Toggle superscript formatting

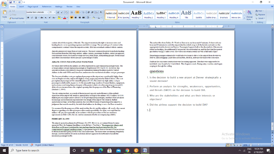[x=50, y=17]
